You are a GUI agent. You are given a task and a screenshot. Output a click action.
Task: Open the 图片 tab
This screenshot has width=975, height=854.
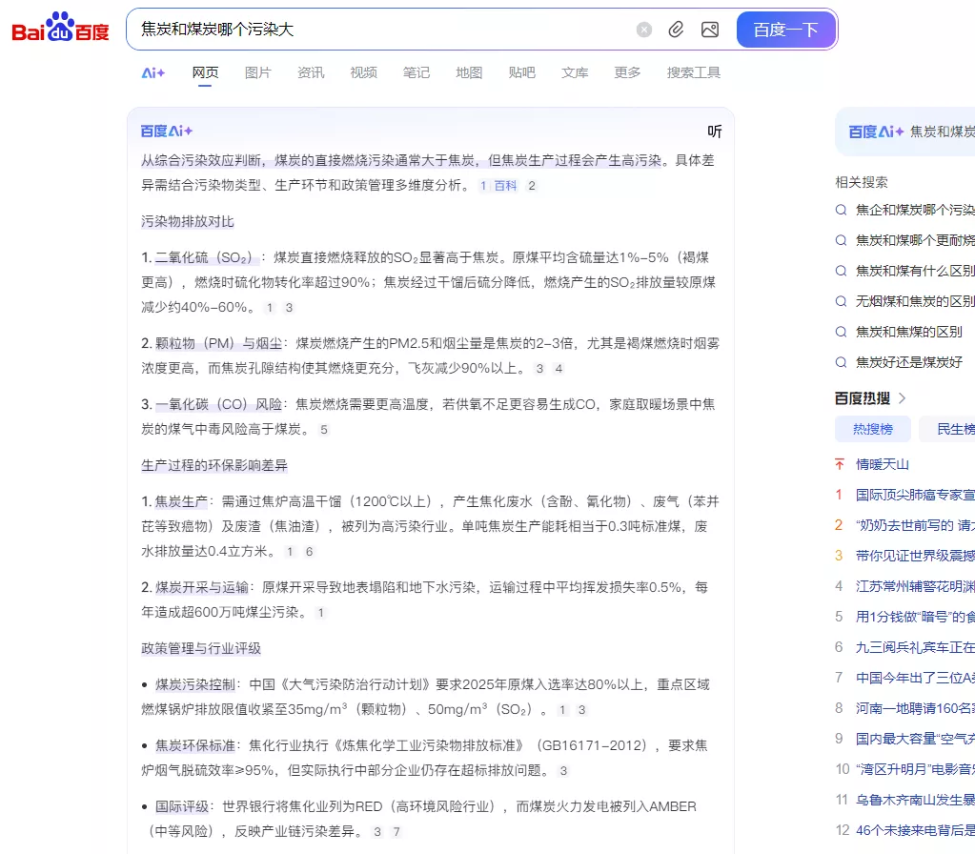[x=258, y=72]
